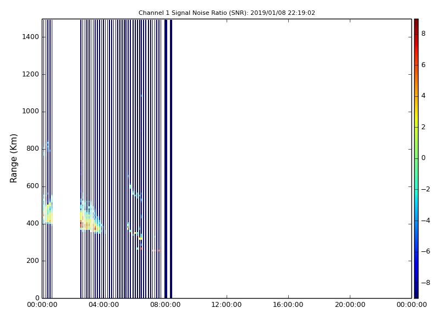The image size is (440, 330).
Task: Click the 'Range (Km)' y-axis label
Action: [13, 158]
